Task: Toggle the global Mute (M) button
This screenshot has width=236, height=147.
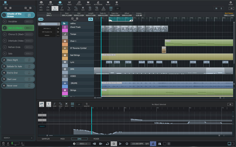Action: (217, 8)
